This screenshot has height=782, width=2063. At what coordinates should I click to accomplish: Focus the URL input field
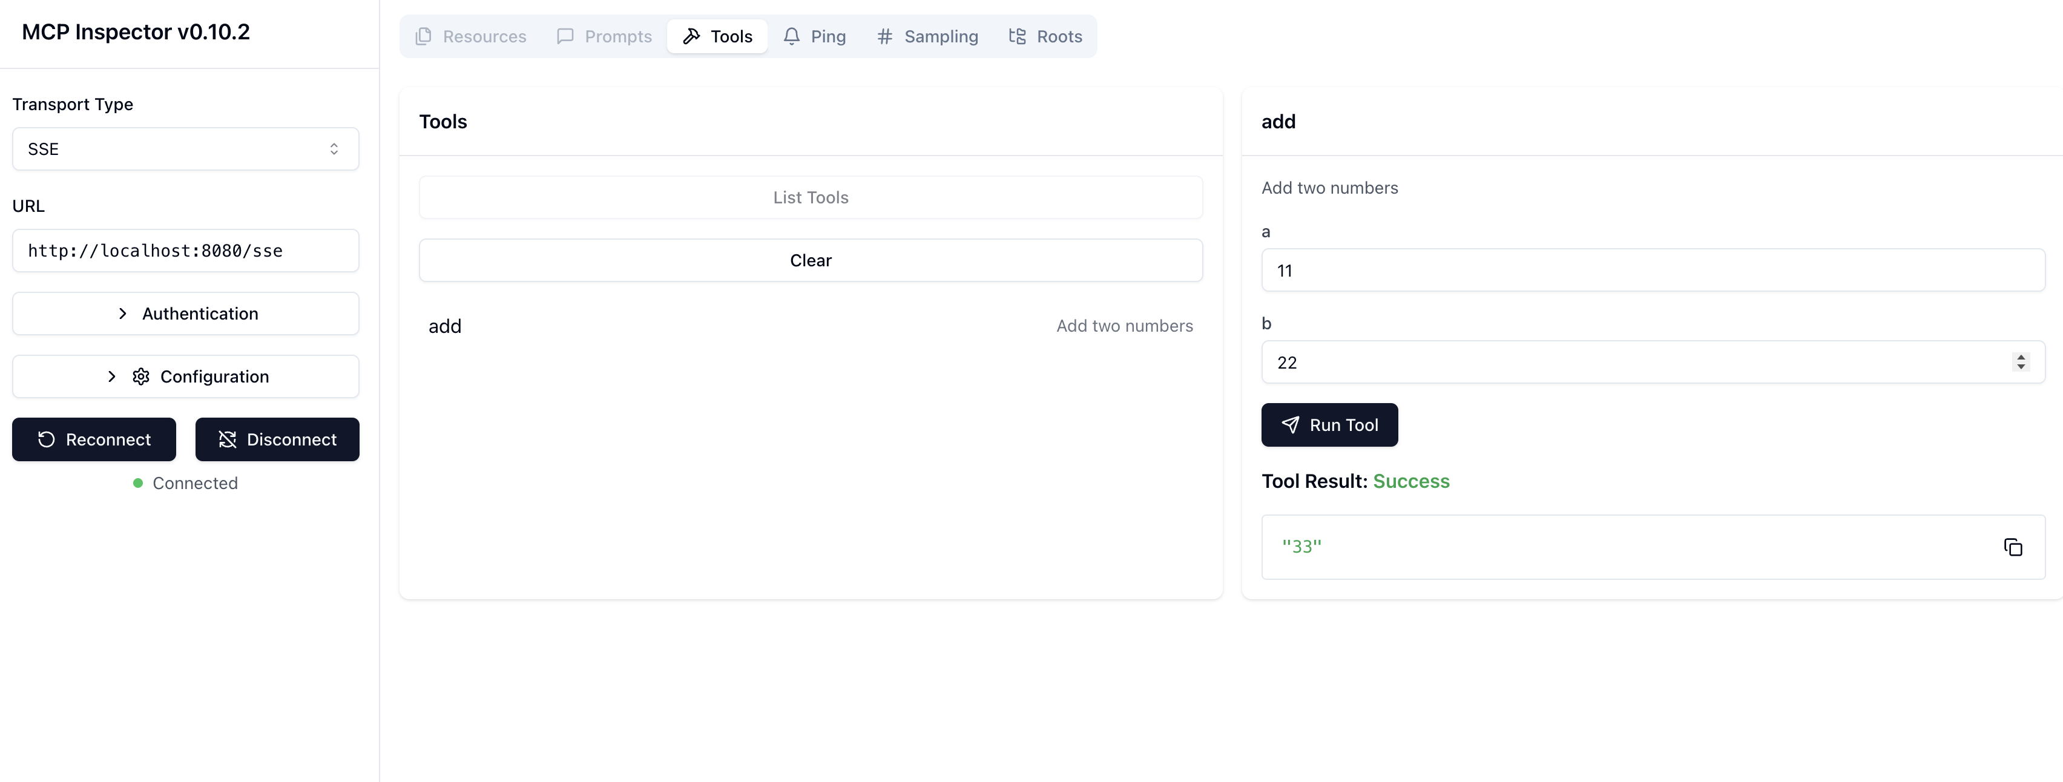click(186, 251)
